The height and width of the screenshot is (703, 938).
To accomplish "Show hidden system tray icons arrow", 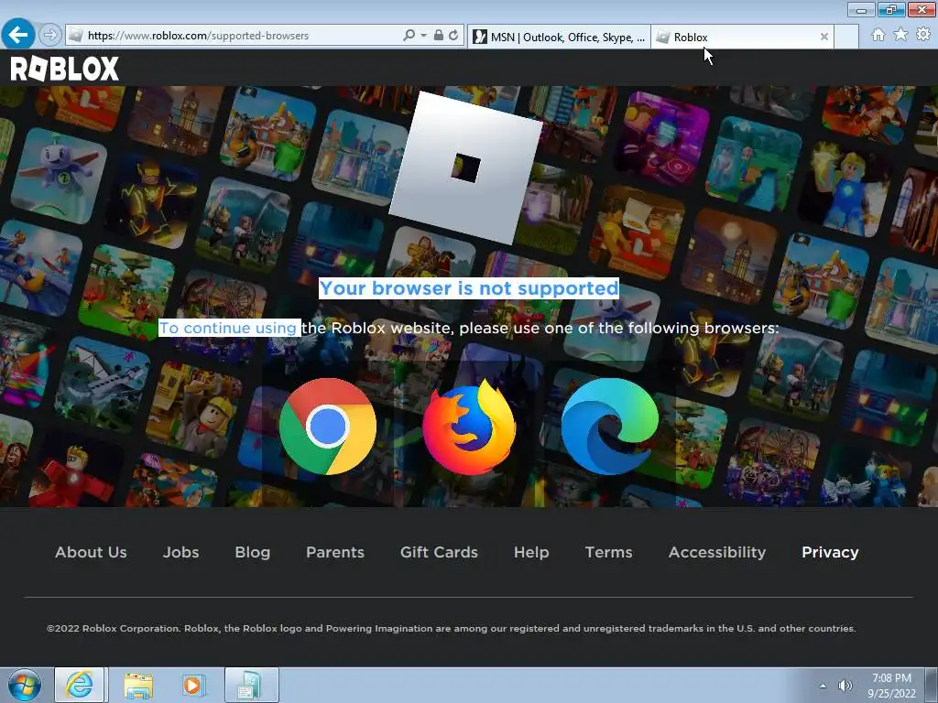I will point(823,686).
